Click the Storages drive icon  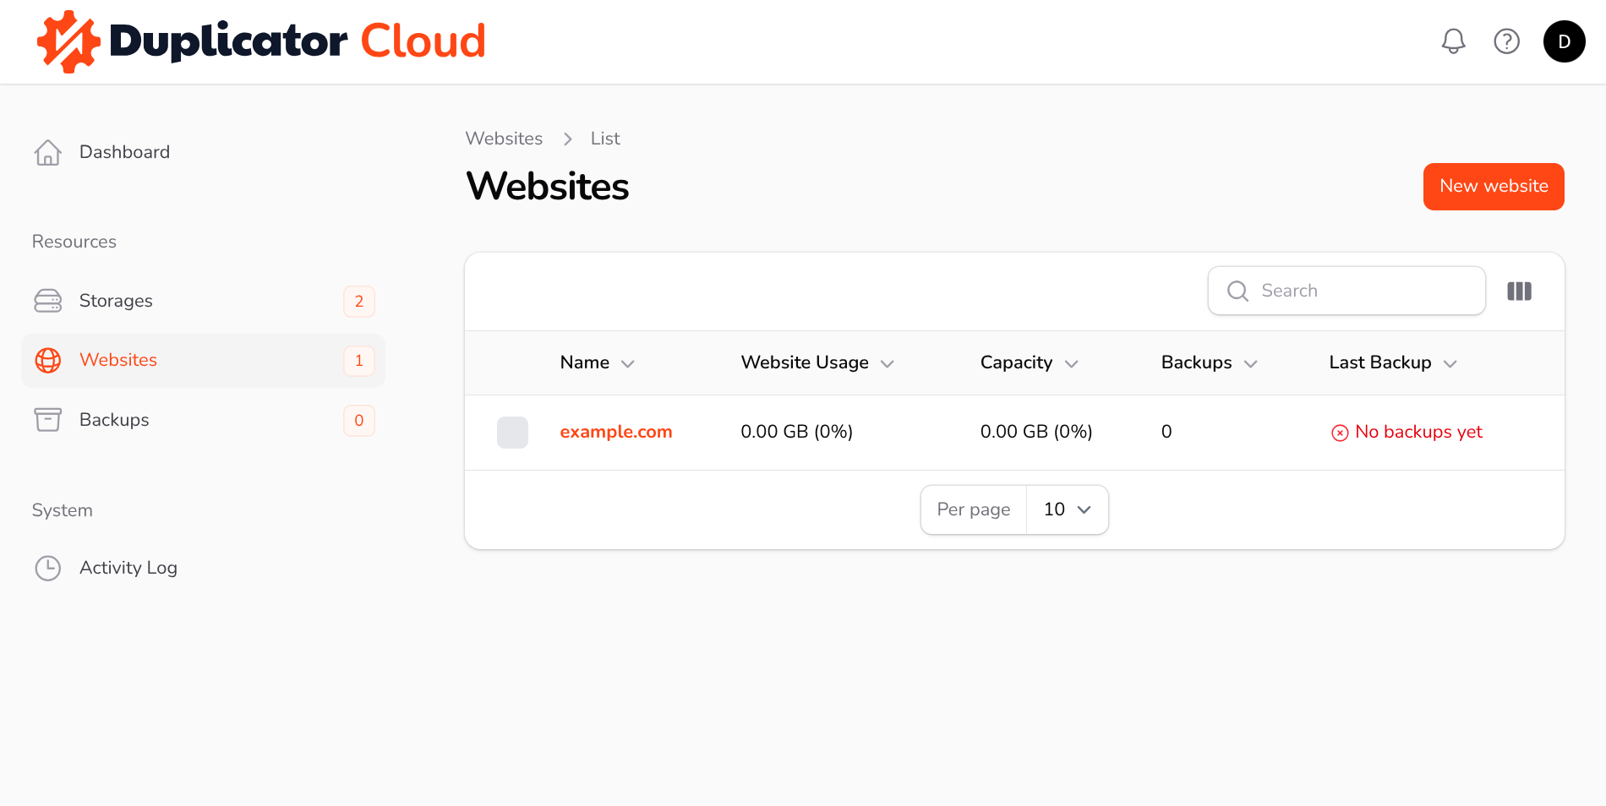click(x=48, y=301)
